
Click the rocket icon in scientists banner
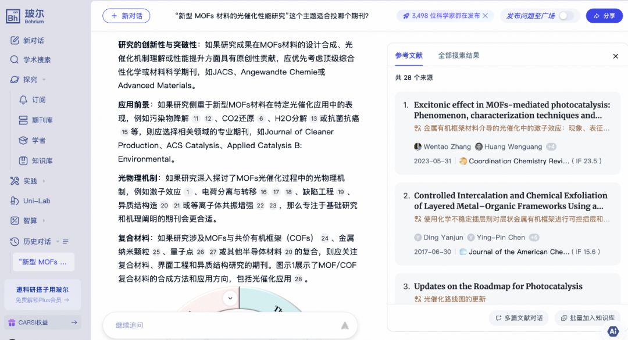(406, 16)
